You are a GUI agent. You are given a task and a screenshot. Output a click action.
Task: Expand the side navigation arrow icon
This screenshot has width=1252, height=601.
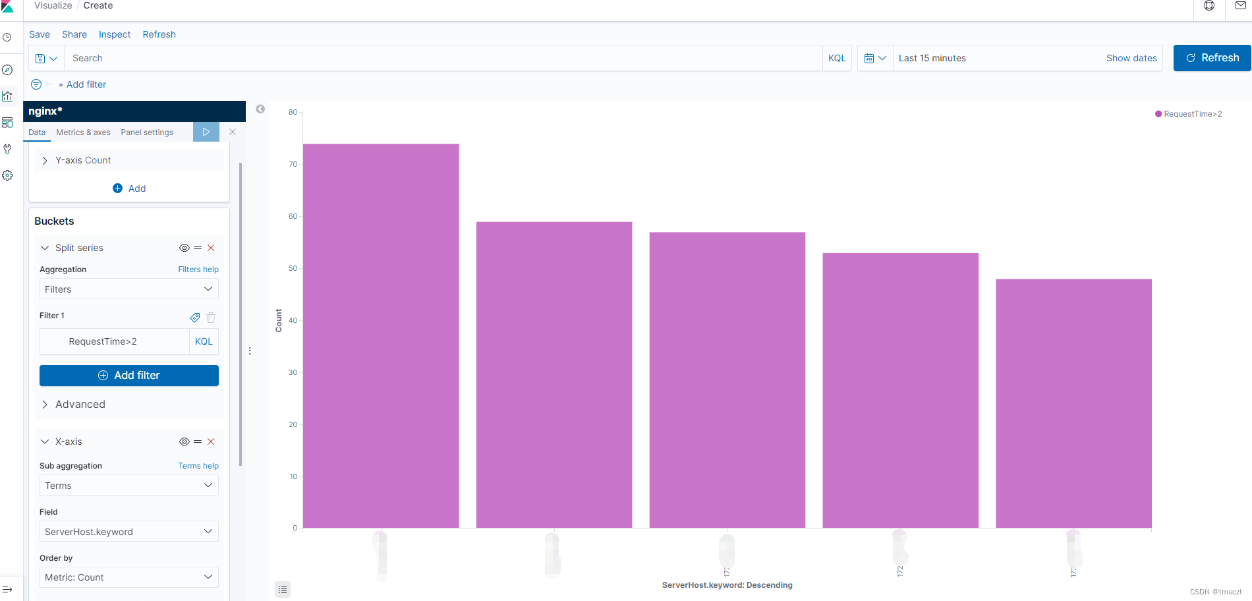coord(7,589)
